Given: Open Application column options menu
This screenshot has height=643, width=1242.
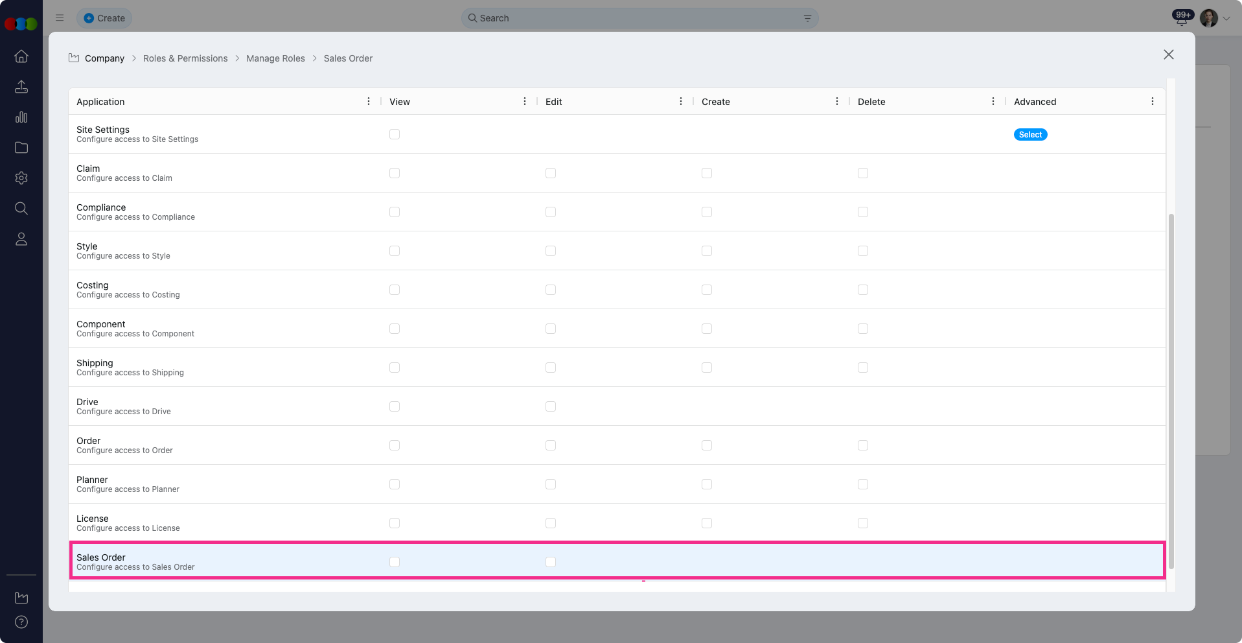Looking at the screenshot, I should coord(369,101).
